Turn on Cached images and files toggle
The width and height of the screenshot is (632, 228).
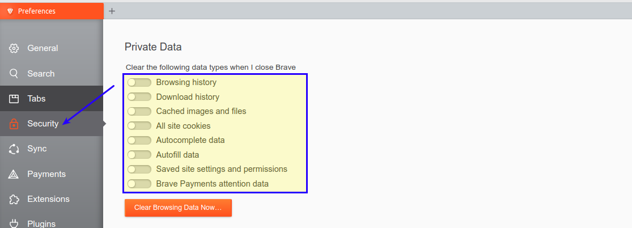[x=139, y=111]
